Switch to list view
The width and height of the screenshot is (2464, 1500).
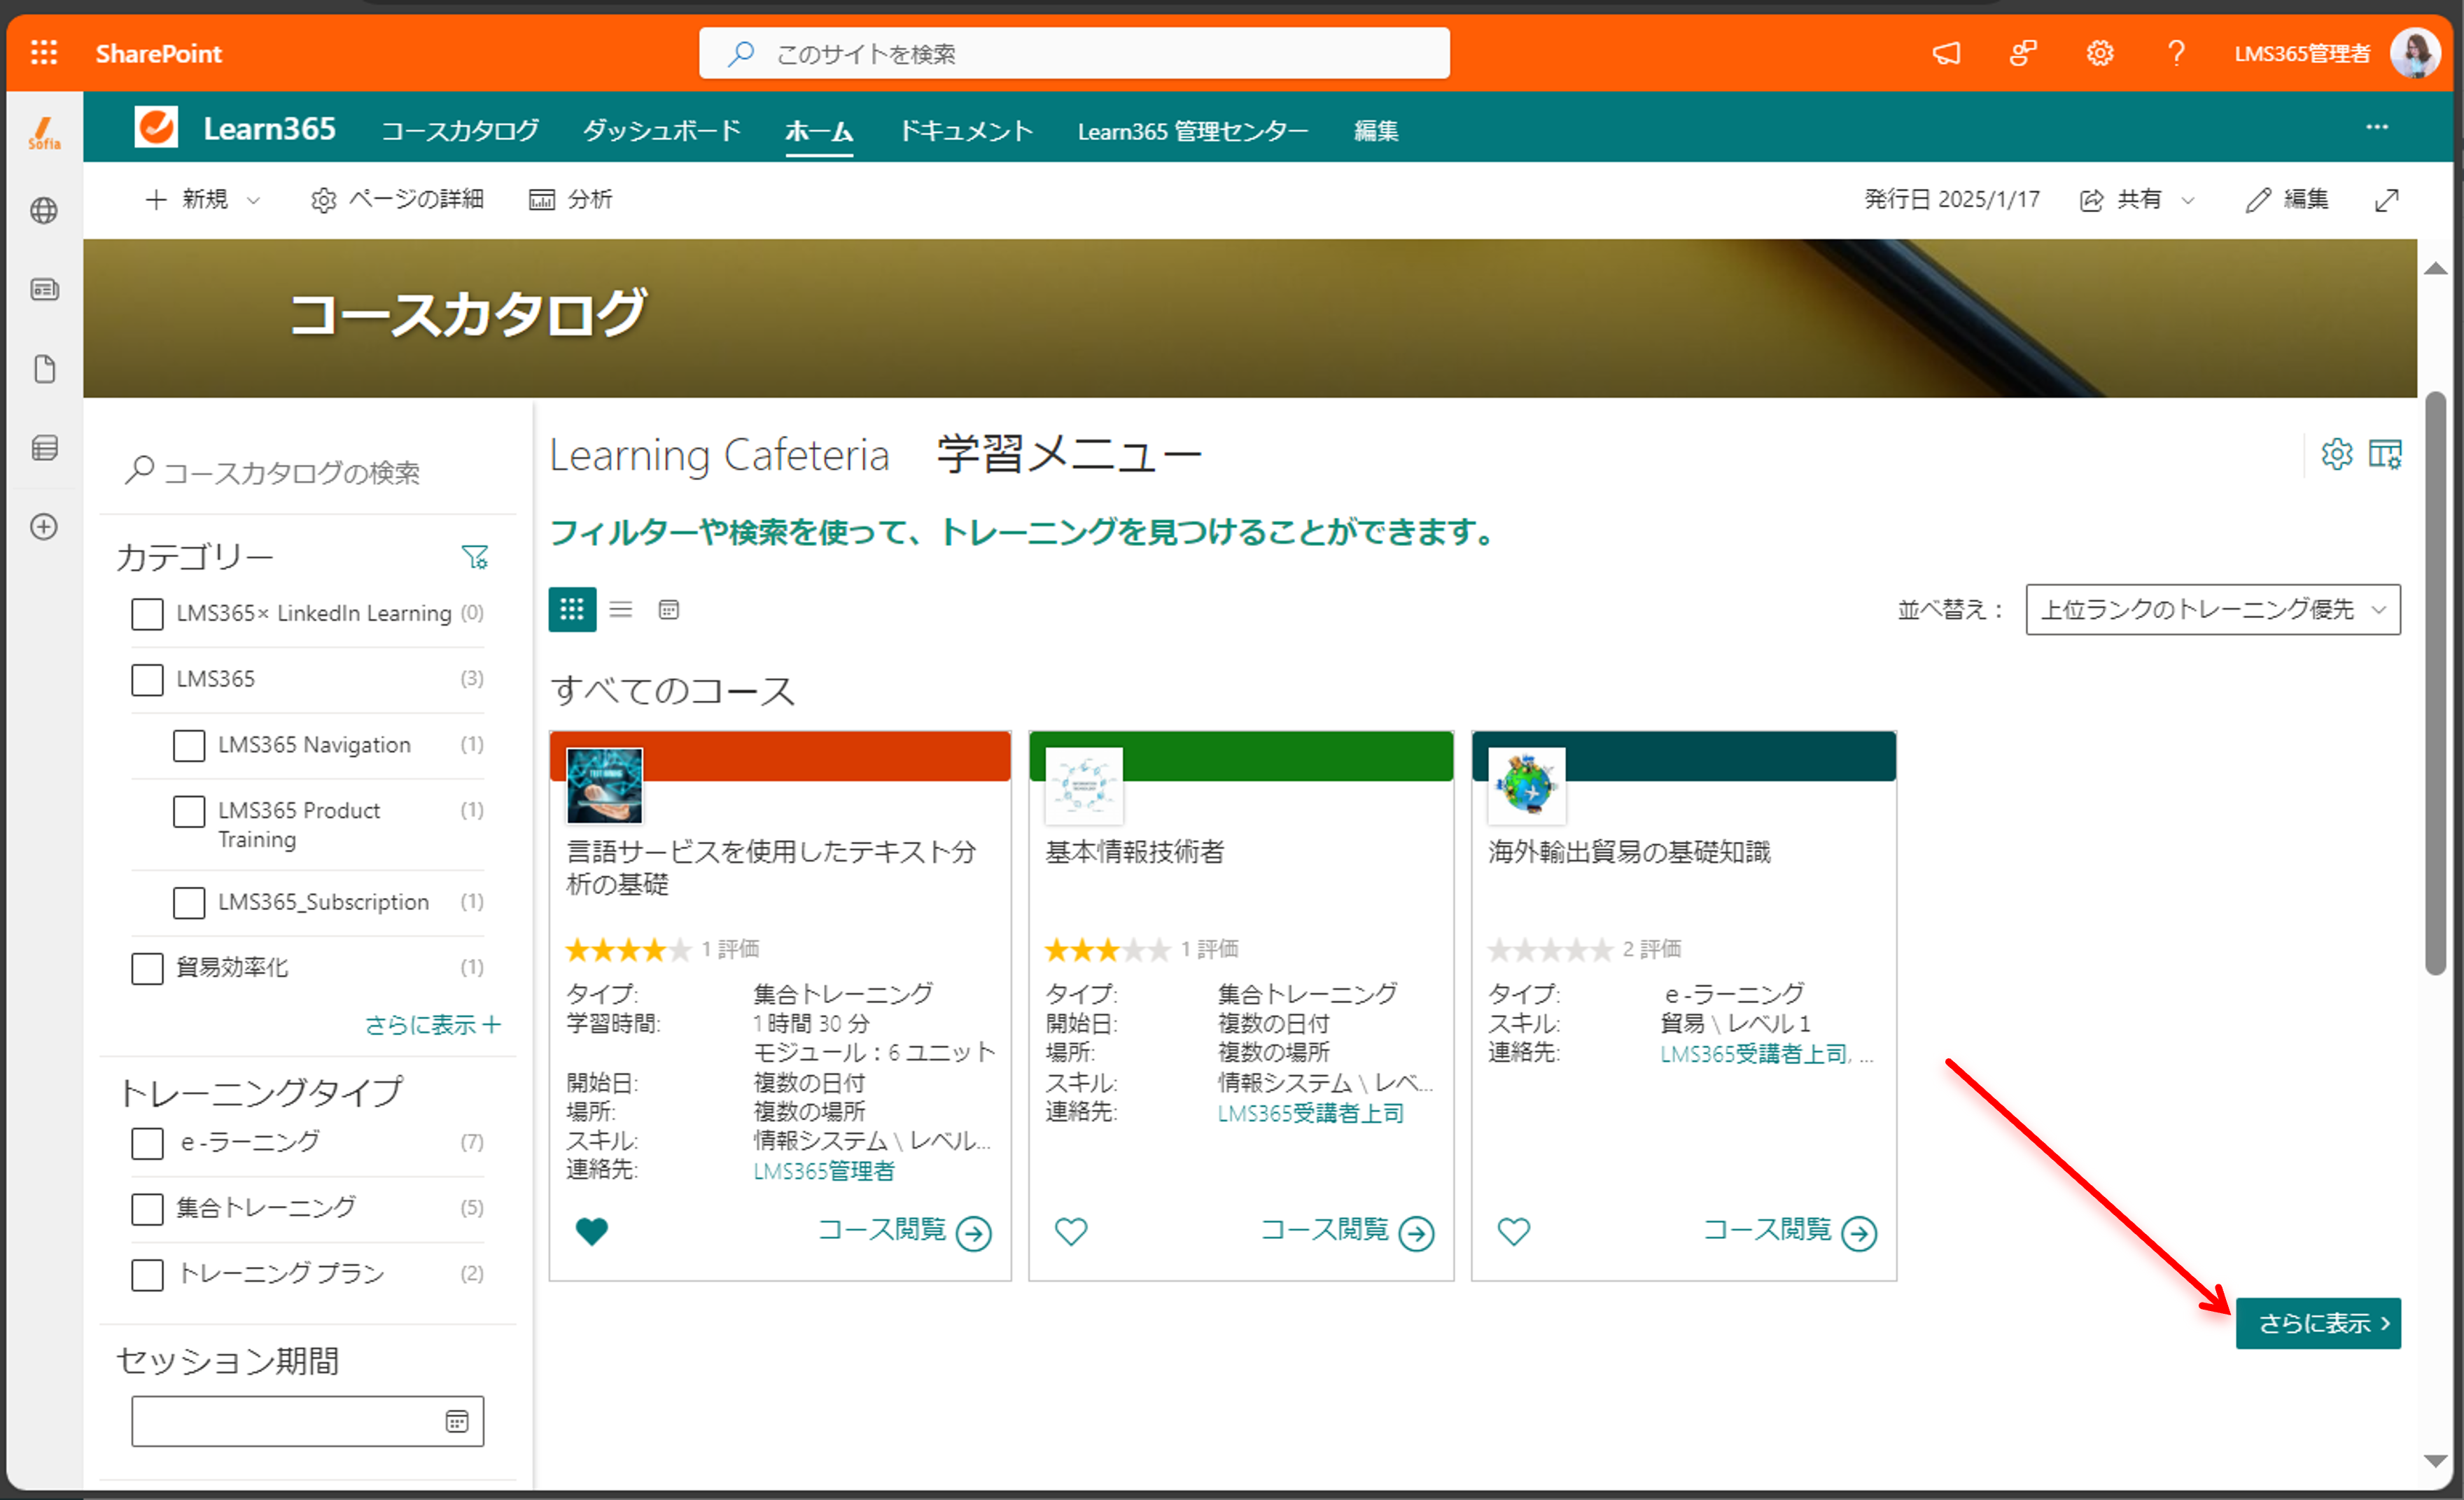click(x=621, y=609)
